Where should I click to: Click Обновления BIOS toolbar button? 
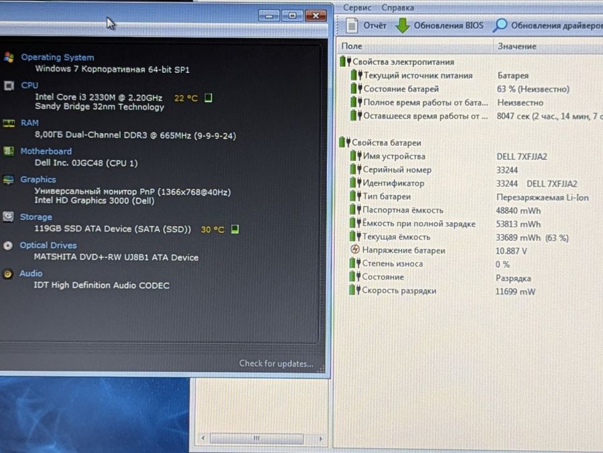(x=440, y=25)
